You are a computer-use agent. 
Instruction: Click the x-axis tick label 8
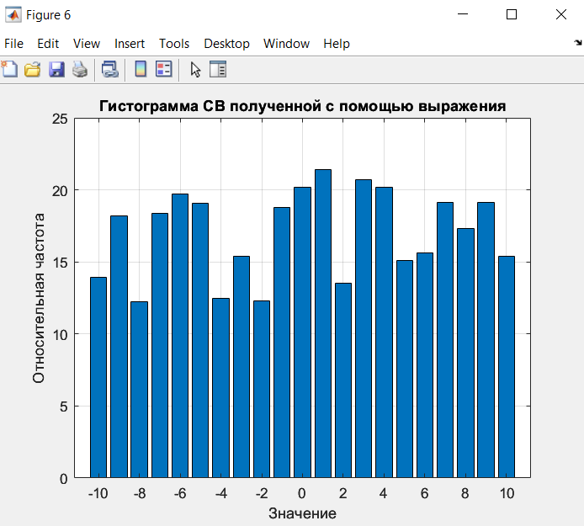[465, 493]
